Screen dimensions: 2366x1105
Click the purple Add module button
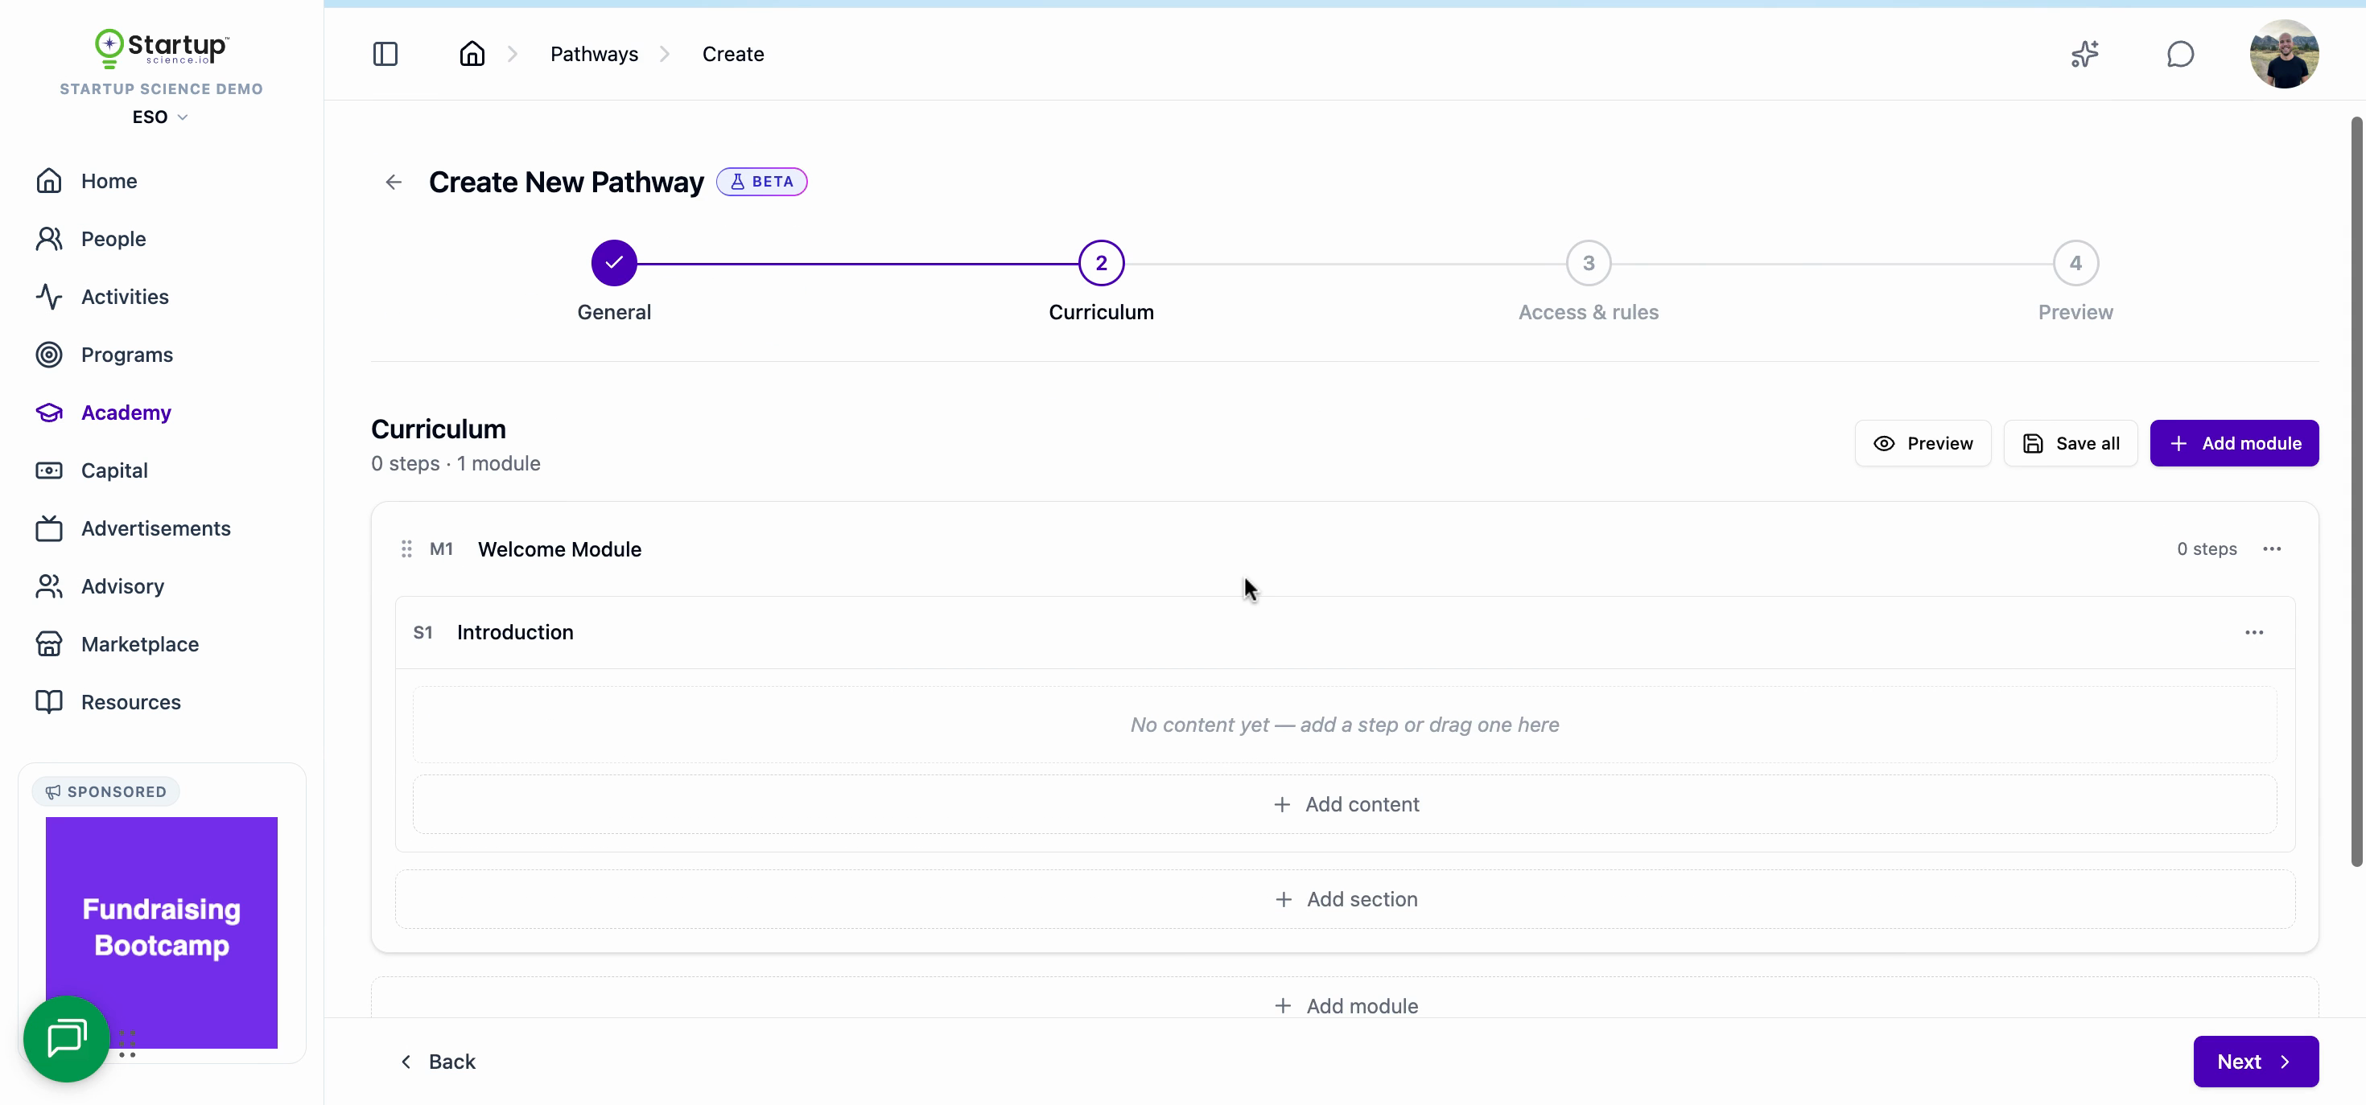(2234, 443)
